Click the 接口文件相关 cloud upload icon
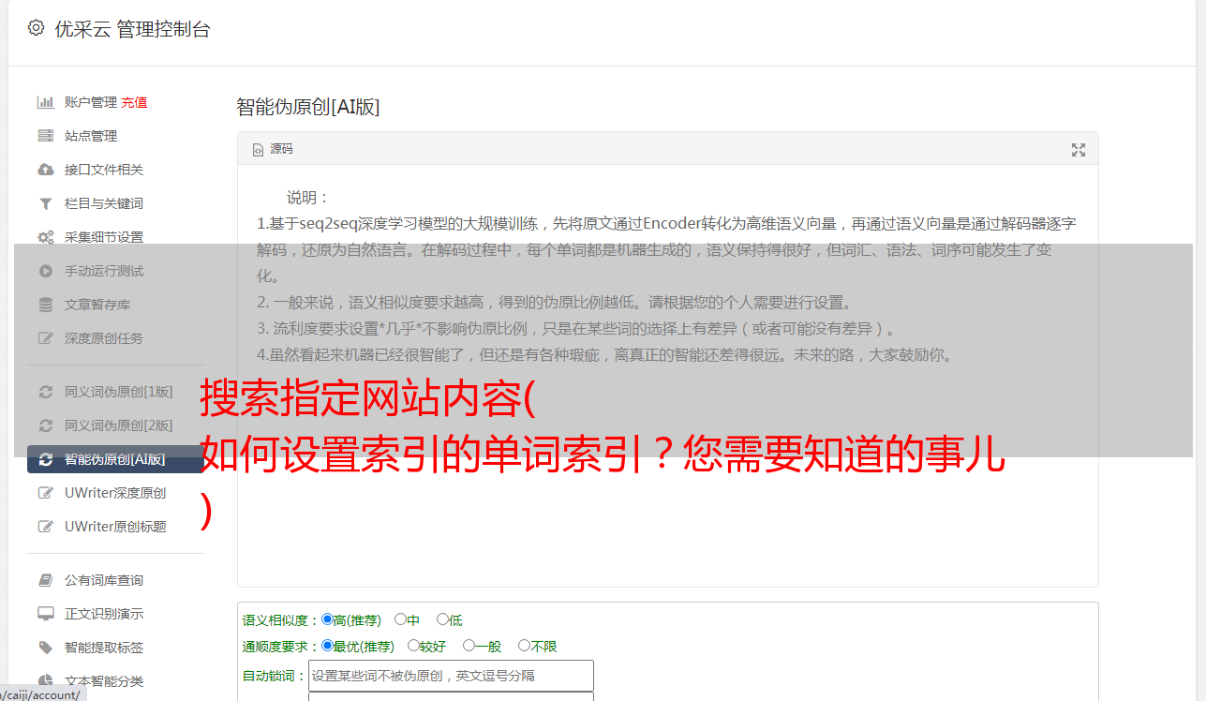Image resolution: width=1206 pixels, height=701 pixels. point(45,170)
